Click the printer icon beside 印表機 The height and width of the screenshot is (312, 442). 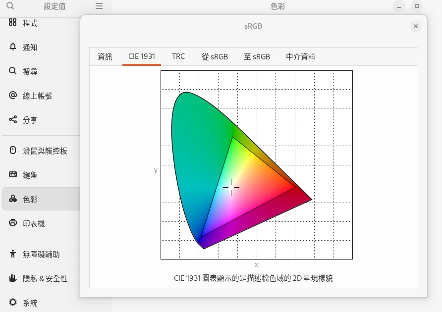pyautogui.click(x=13, y=223)
